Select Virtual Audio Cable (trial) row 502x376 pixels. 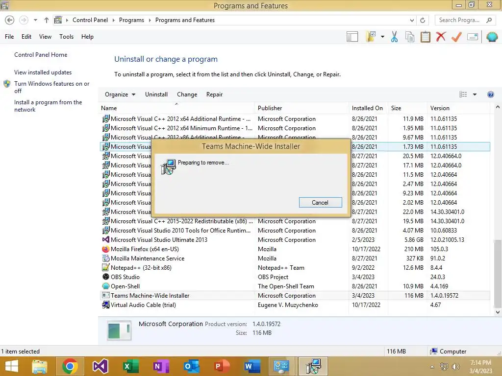tap(294, 305)
